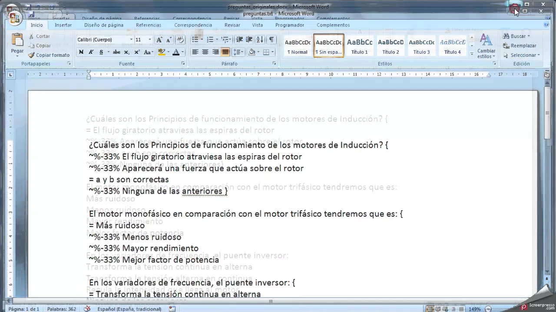
Task: Click the Pegar paste icon
Action: click(17, 40)
